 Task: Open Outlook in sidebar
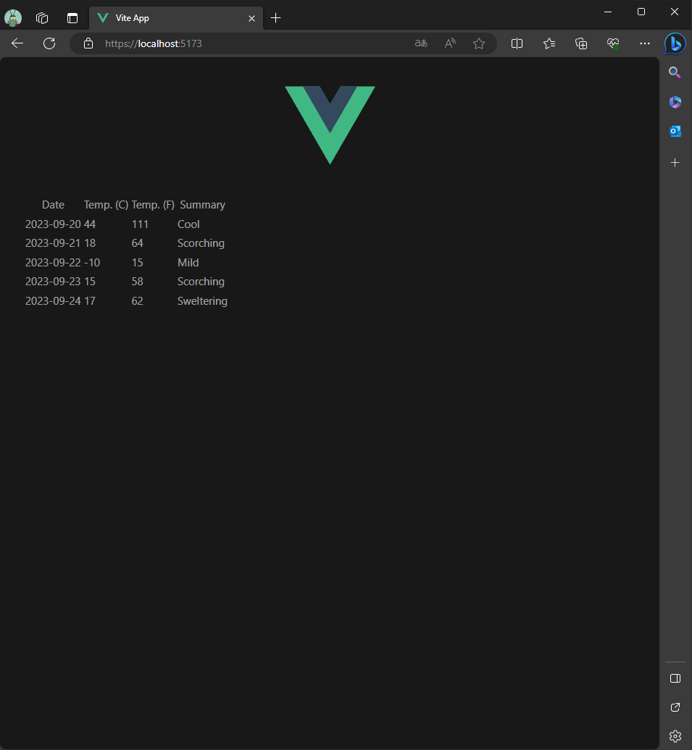click(x=675, y=131)
